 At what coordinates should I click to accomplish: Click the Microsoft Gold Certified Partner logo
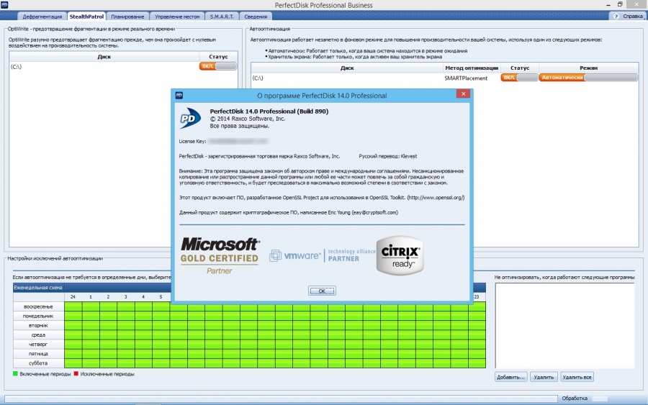pos(220,255)
